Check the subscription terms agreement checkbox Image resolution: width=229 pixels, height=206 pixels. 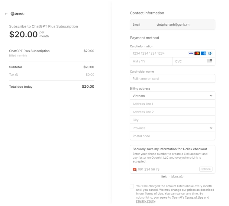tap(132, 186)
